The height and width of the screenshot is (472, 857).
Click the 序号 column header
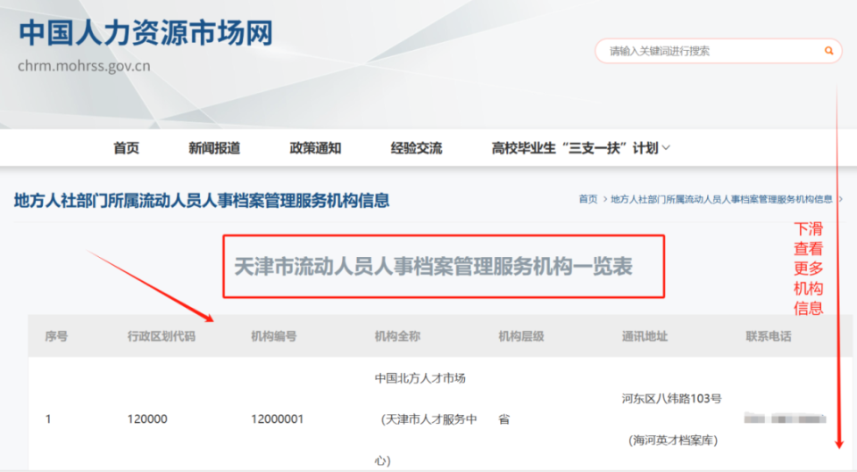[56, 336]
